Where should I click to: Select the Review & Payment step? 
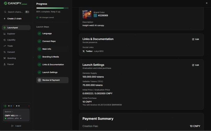(x=52, y=80)
